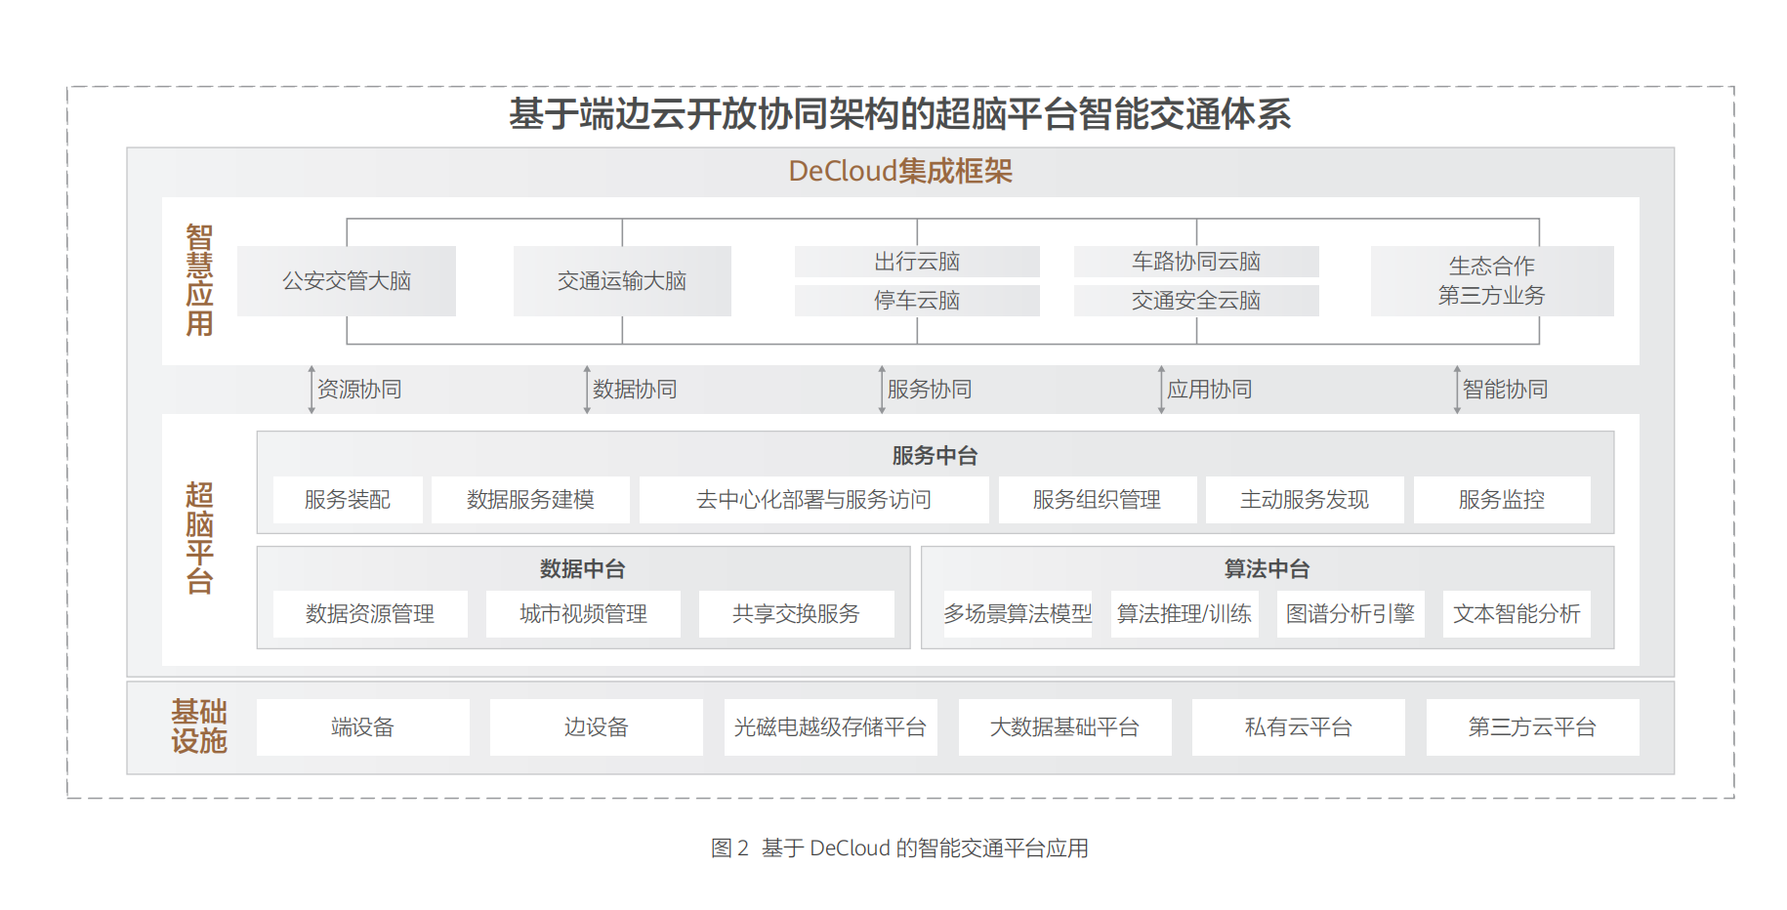Select the 公安交管大脑 block

[348, 281]
